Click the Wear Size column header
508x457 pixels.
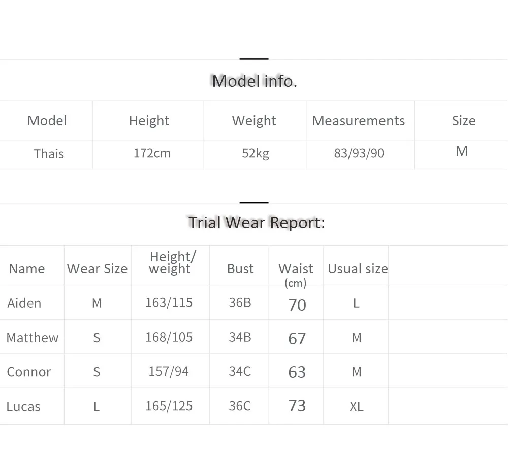97,269
